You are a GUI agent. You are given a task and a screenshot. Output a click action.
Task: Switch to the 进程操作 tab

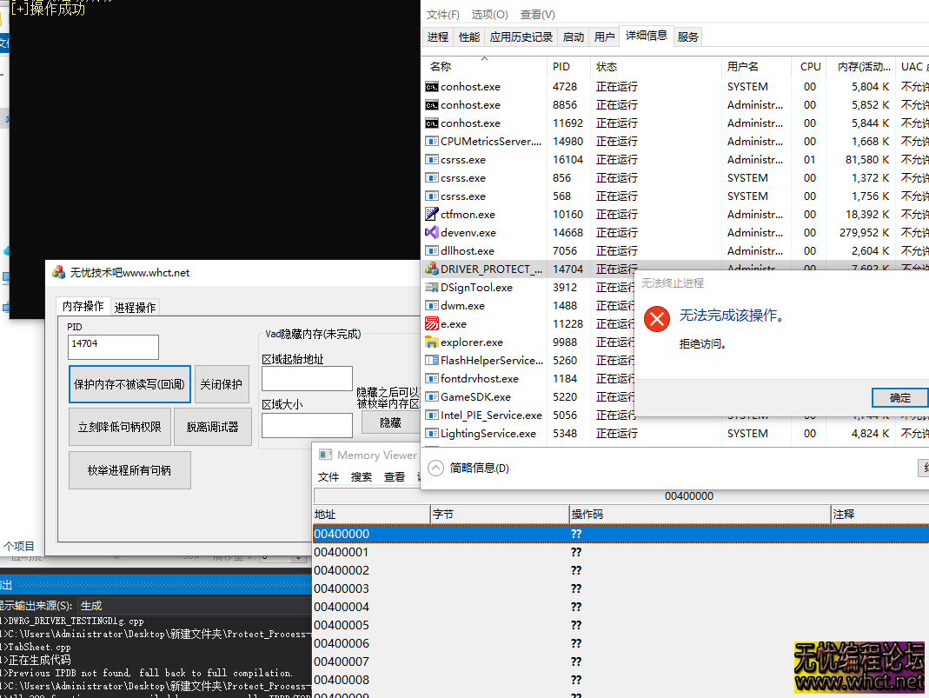point(135,307)
